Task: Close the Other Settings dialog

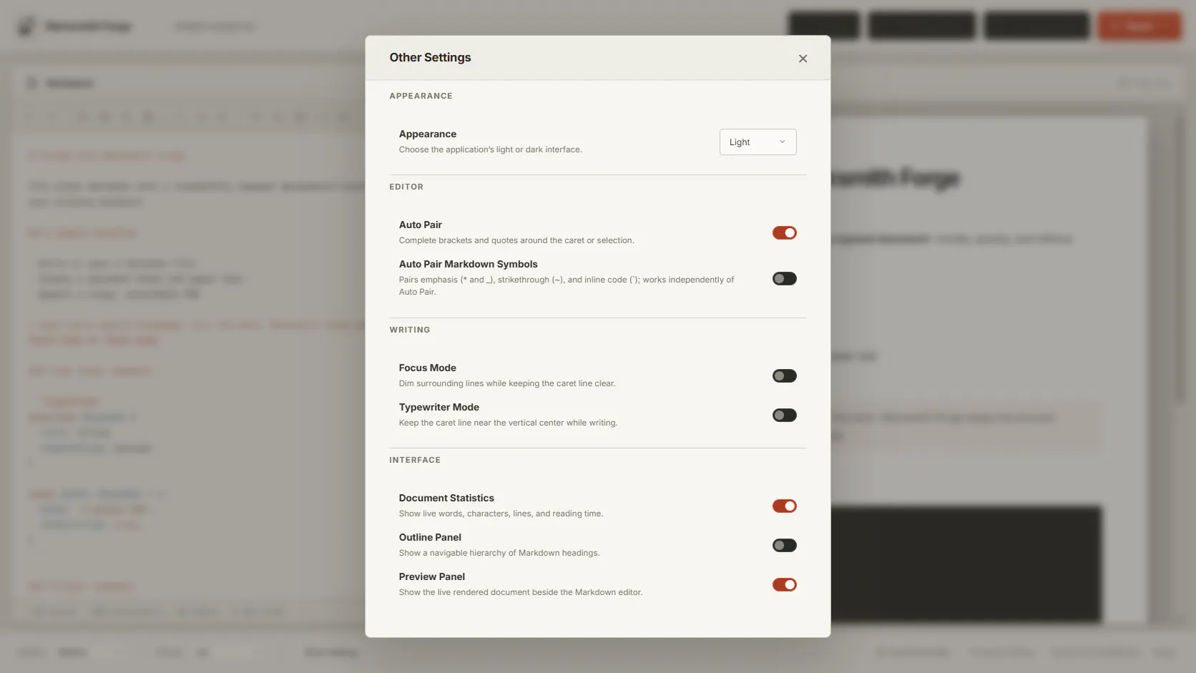Action: pyautogui.click(x=803, y=59)
